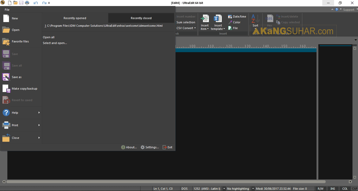Expand the Close submenu arrow
The width and height of the screenshot is (358, 191).
pos(39,138)
